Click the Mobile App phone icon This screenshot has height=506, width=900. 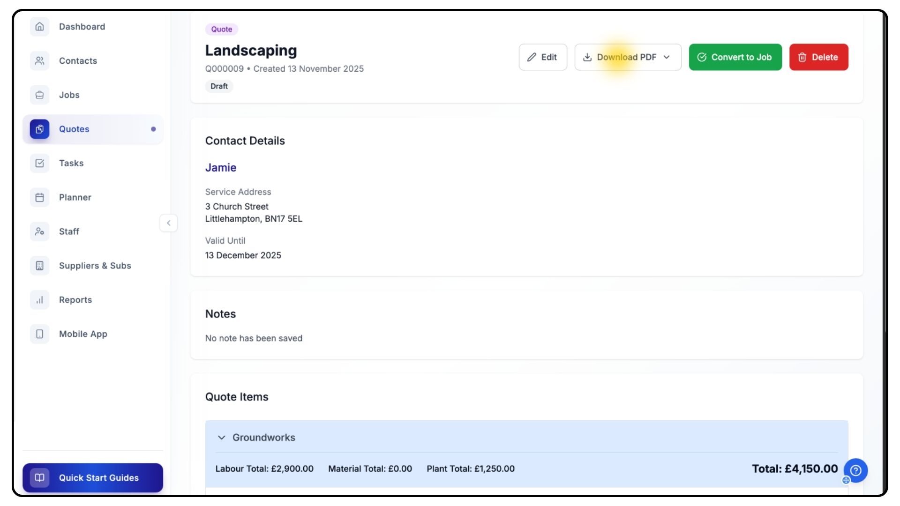(40, 334)
